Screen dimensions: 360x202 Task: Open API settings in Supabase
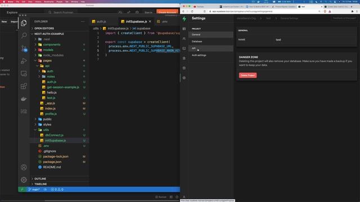pyautogui.click(x=211, y=48)
